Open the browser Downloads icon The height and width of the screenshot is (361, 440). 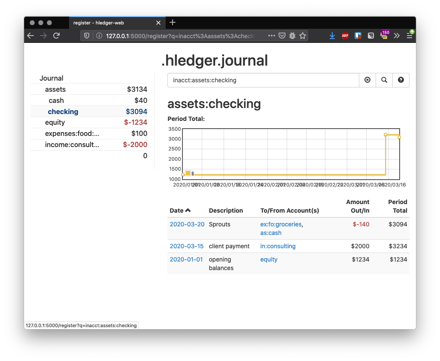pos(332,36)
